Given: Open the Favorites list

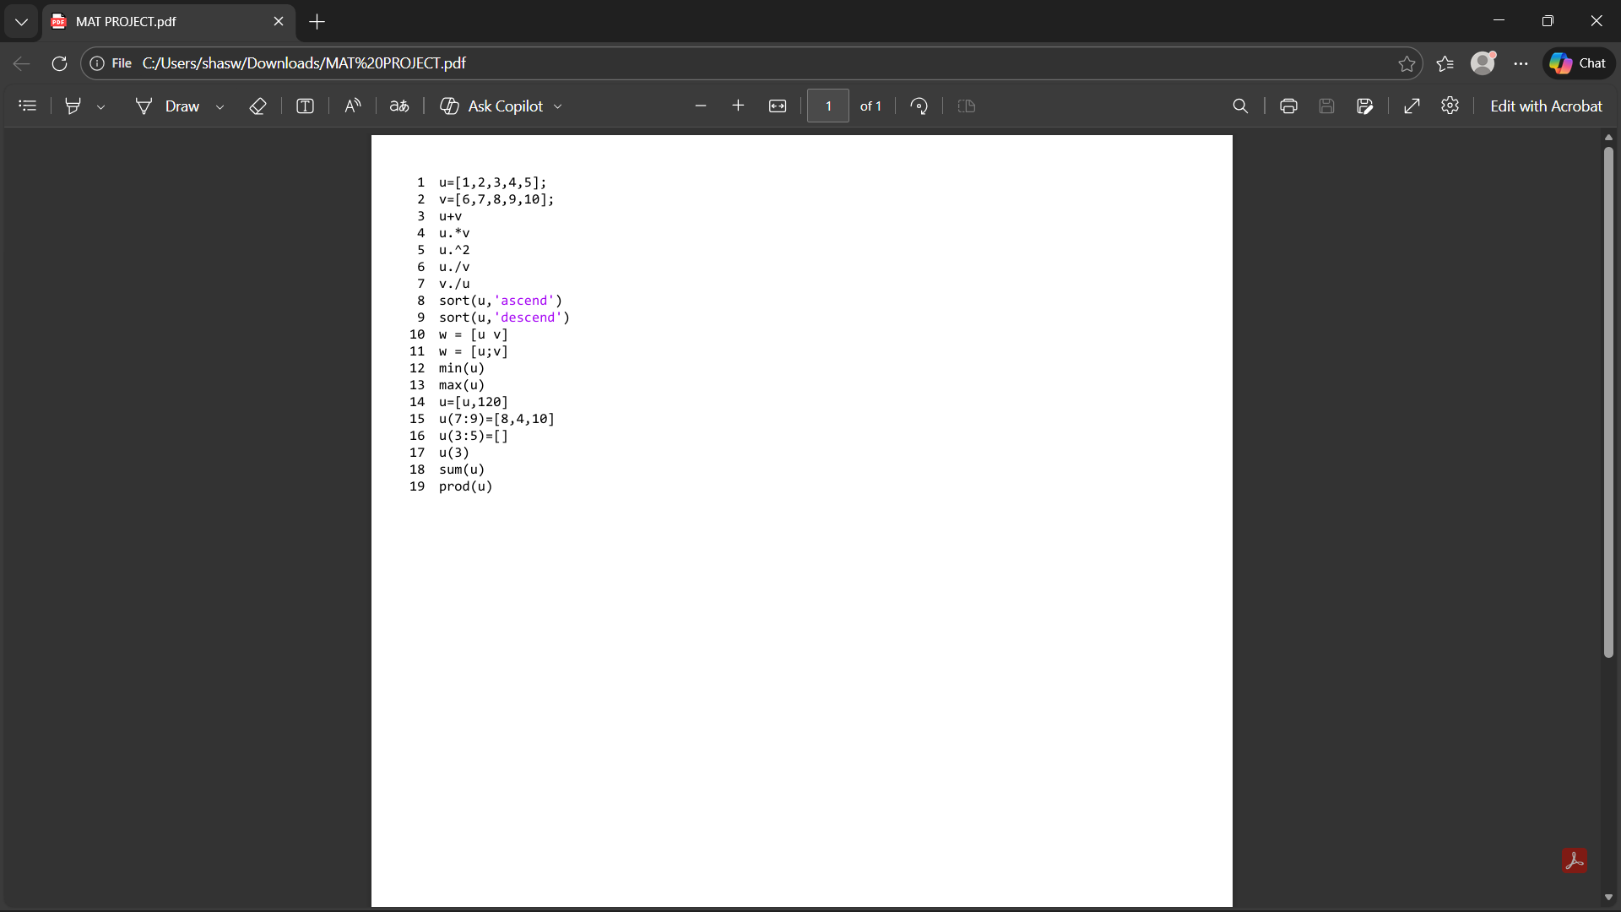Looking at the screenshot, I should coord(1445,63).
